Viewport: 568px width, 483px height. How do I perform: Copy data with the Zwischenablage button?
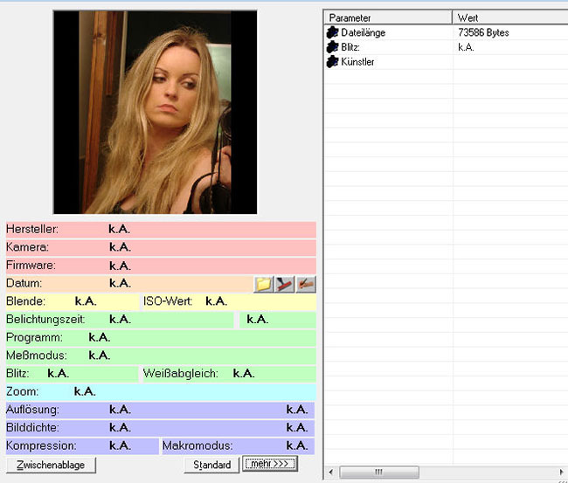pos(51,465)
